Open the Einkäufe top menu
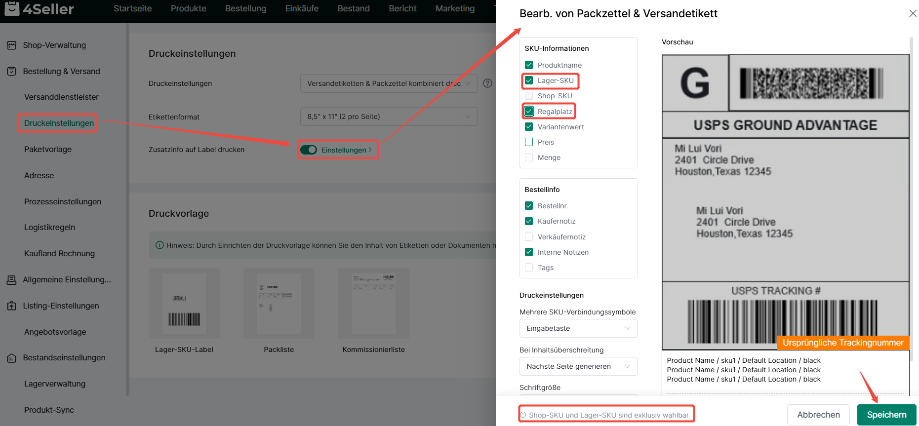 coord(302,8)
